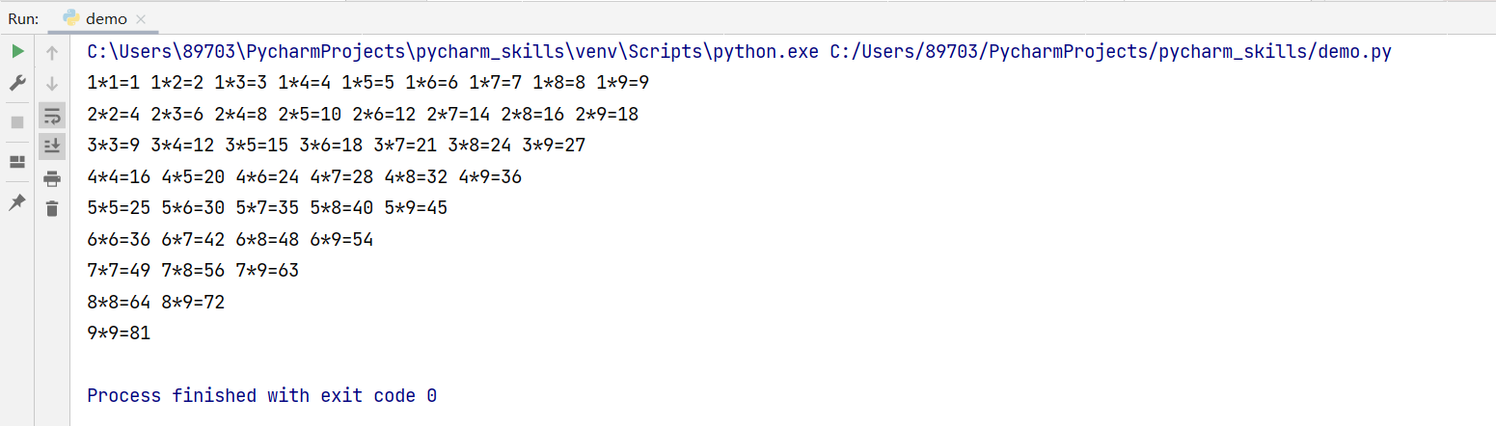Toggle soft-wrap for console output
Screen dimensions: 1496x426
click(52, 117)
